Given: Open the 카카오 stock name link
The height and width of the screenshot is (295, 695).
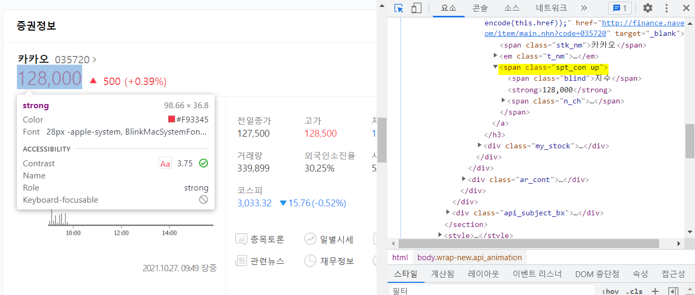Looking at the screenshot, I should click(33, 59).
